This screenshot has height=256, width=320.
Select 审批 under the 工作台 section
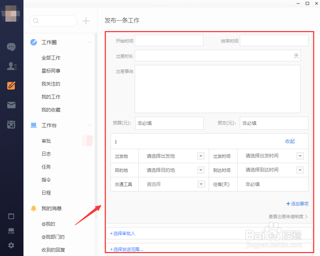46,141
